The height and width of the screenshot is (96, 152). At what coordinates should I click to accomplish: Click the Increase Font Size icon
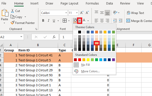pyautogui.click(x=82, y=13)
